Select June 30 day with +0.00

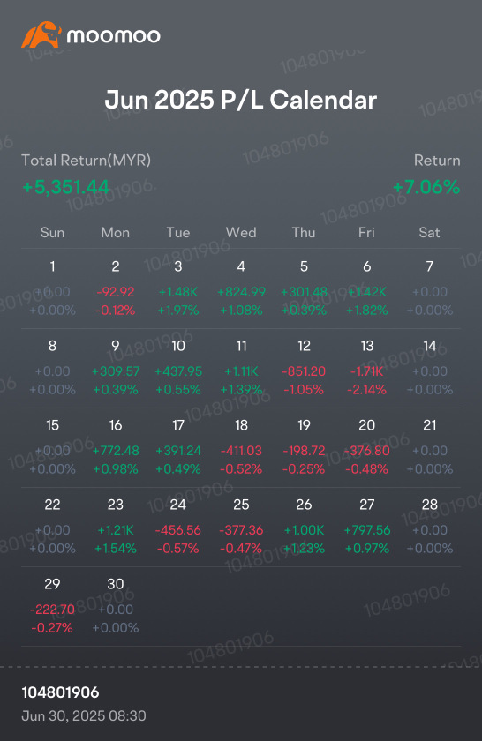(x=116, y=606)
